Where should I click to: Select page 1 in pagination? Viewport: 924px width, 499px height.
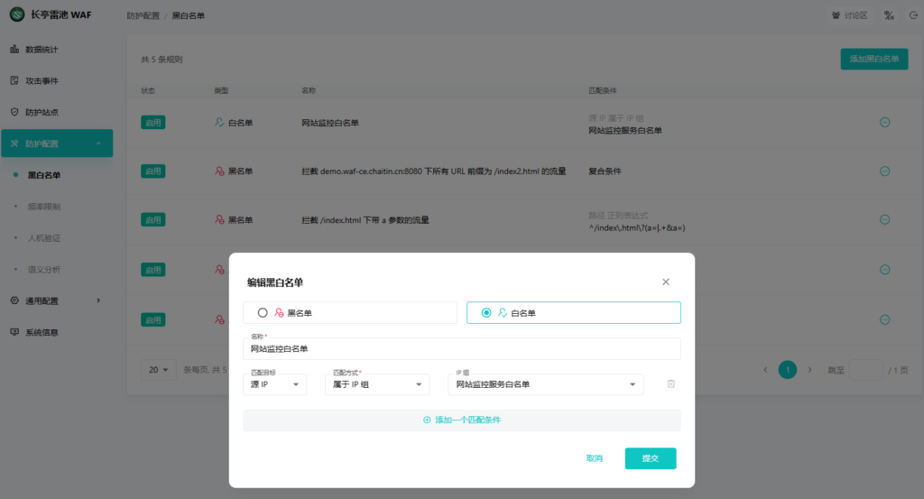787,370
